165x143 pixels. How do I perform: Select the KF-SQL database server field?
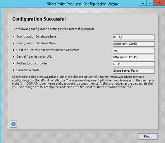(134, 37)
